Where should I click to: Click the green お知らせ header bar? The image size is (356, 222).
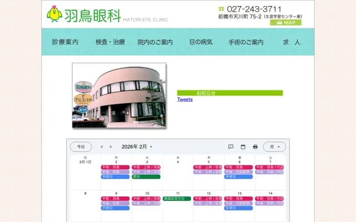coord(230,93)
